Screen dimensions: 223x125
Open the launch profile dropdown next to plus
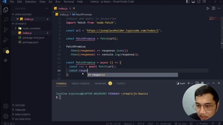[x=192, y=83]
